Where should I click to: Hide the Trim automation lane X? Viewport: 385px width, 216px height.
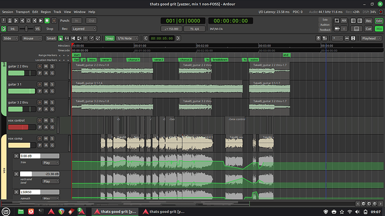(16, 156)
